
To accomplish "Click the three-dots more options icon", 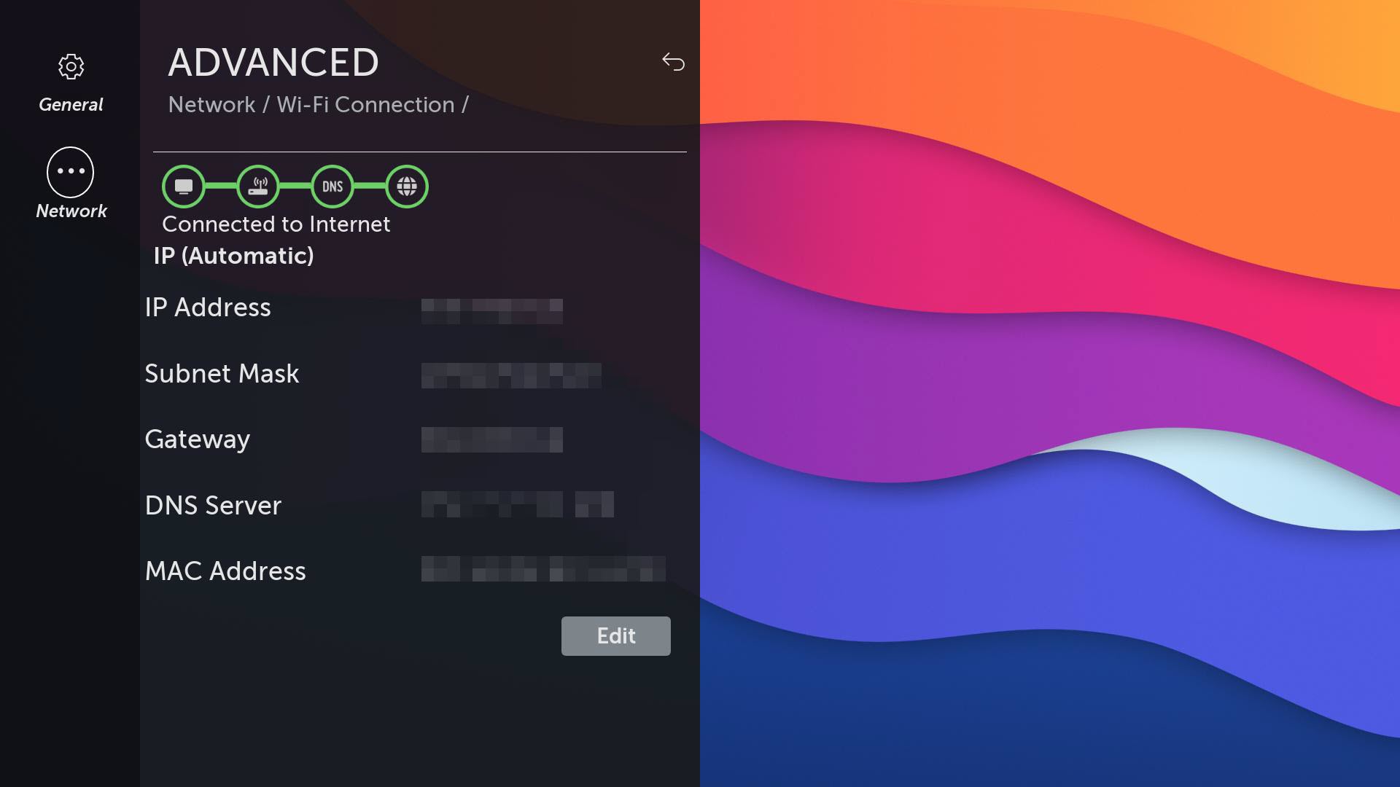I will [70, 171].
